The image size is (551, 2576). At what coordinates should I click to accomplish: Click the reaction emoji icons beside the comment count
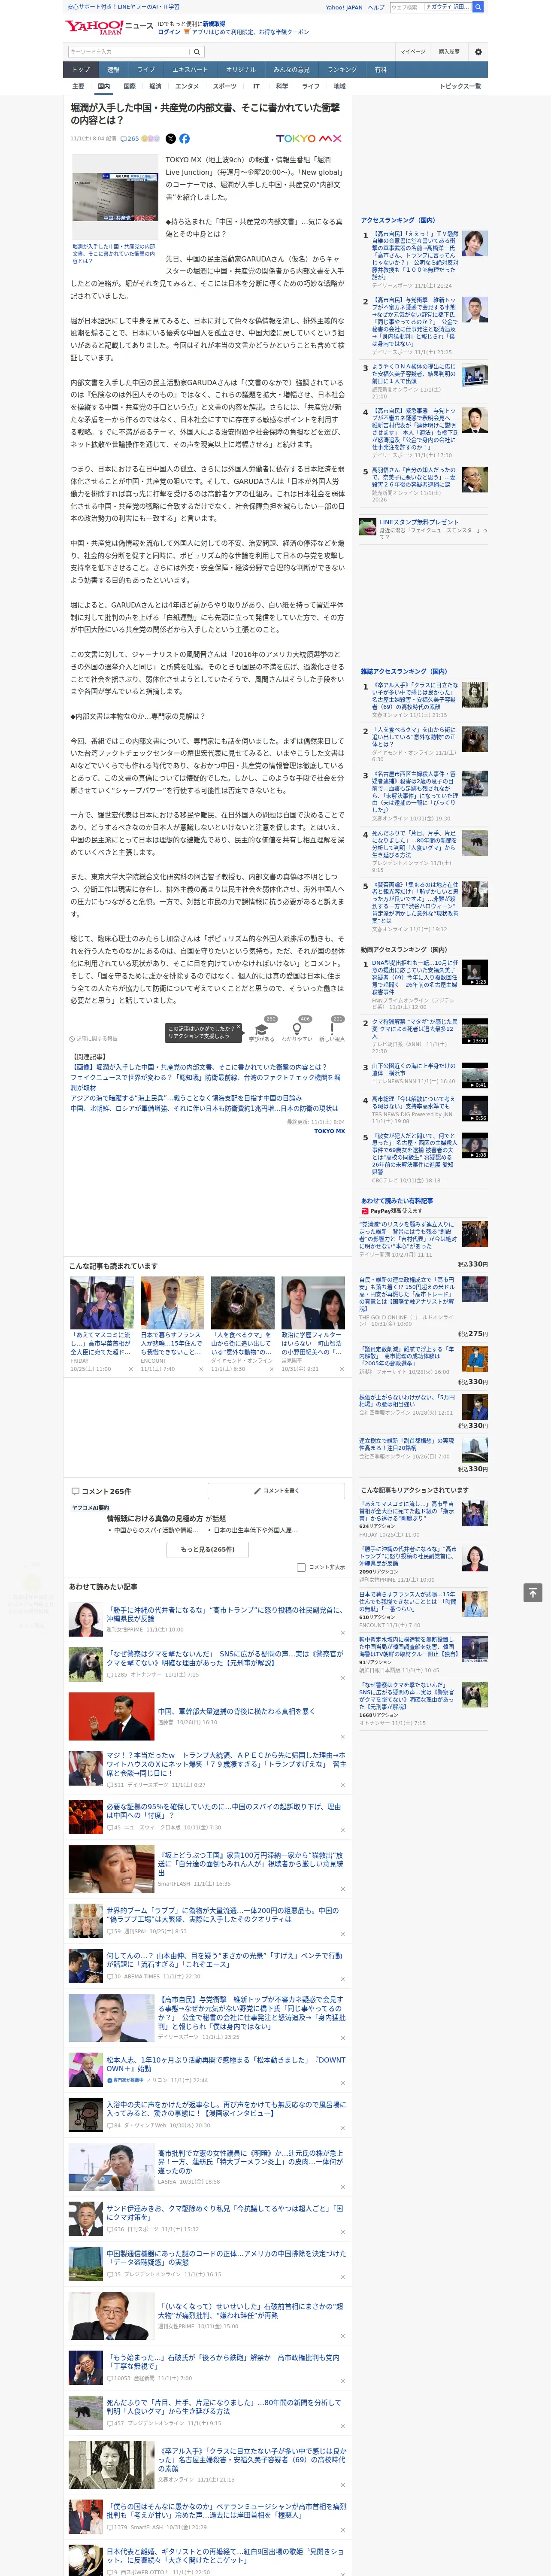[150, 139]
